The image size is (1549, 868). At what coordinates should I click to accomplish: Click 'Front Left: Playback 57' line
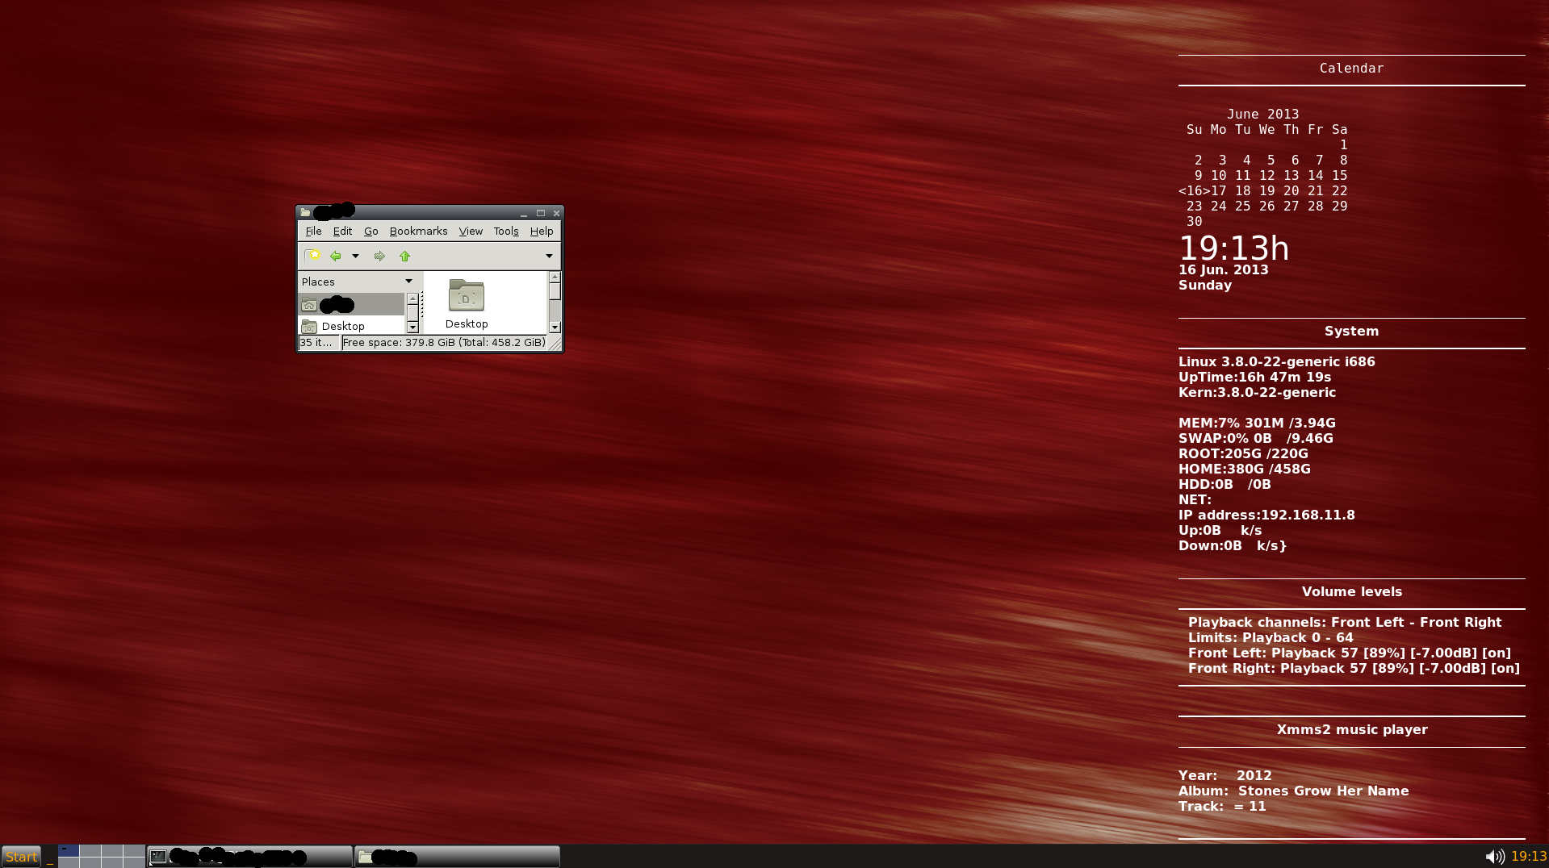[1350, 653]
